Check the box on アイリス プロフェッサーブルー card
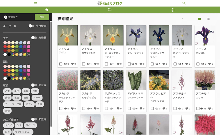The width and height of the screenshot is (220, 135). click(x=152, y=64)
